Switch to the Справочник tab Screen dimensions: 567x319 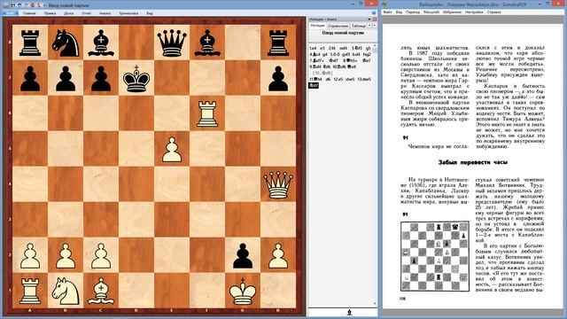[x=338, y=26]
